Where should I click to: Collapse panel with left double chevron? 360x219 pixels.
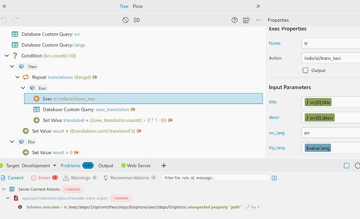tap(4, 6)
